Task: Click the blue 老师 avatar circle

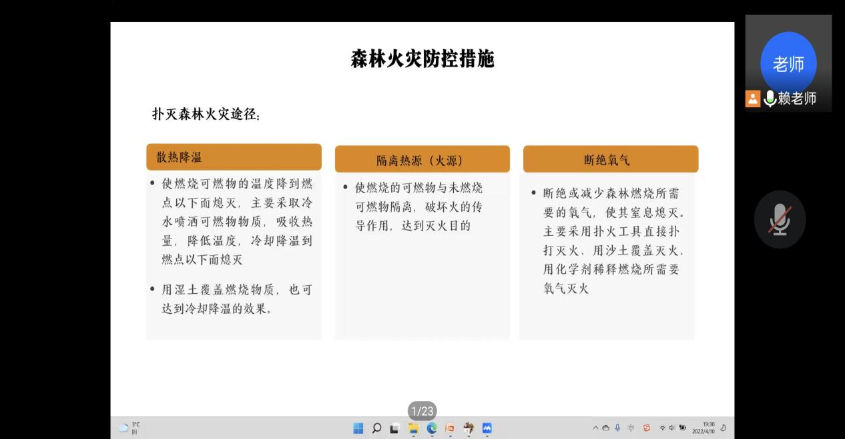Action: pos(788,63)
